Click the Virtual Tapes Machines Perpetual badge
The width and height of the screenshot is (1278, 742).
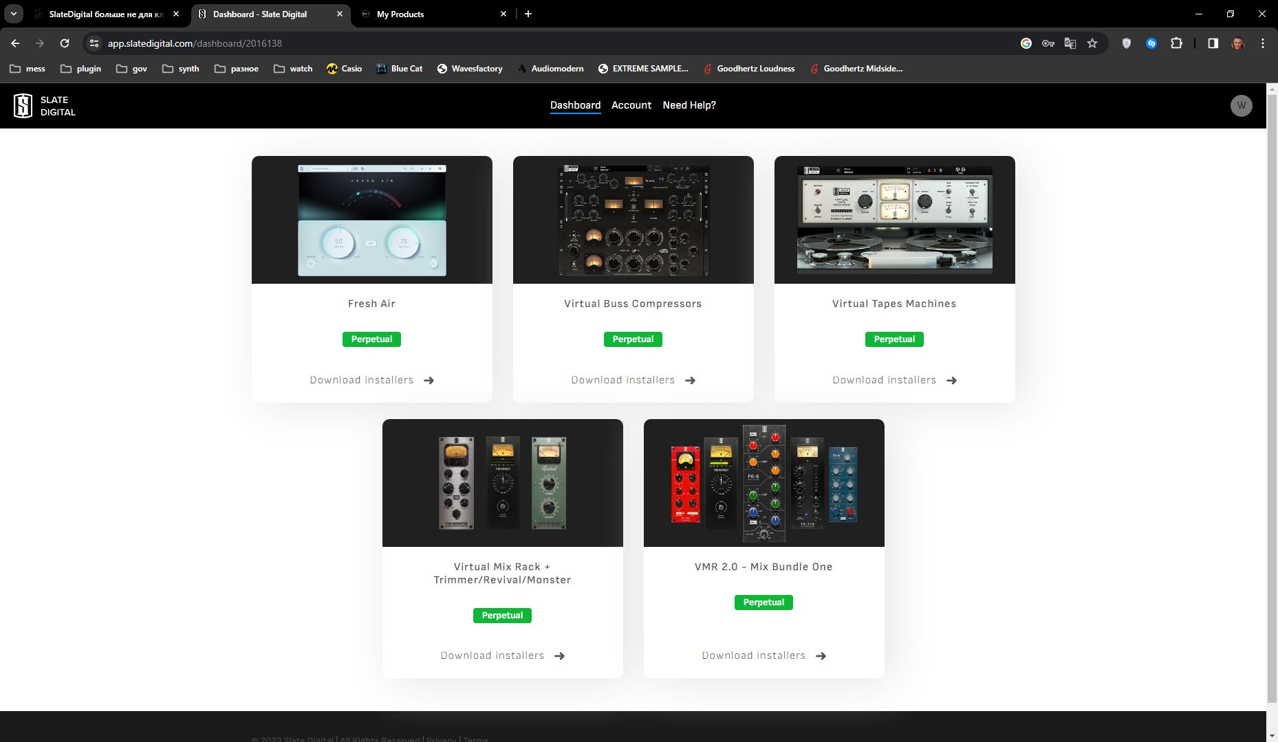click(894, 339)
